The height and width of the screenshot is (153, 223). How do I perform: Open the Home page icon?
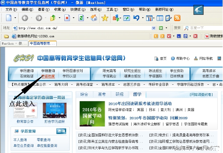click(94, 18)
